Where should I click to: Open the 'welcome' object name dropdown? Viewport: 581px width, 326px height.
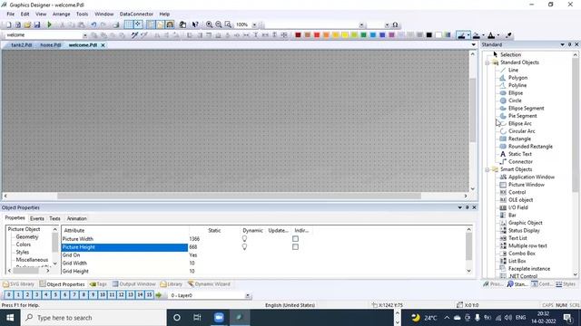point(84,35)
